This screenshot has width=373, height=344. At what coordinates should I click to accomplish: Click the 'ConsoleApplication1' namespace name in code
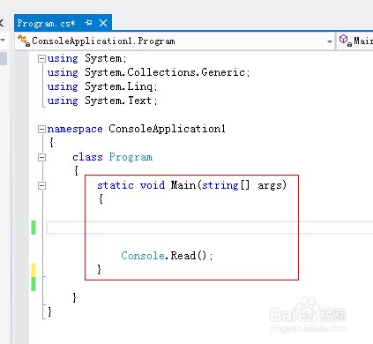(x=167, y=129)
